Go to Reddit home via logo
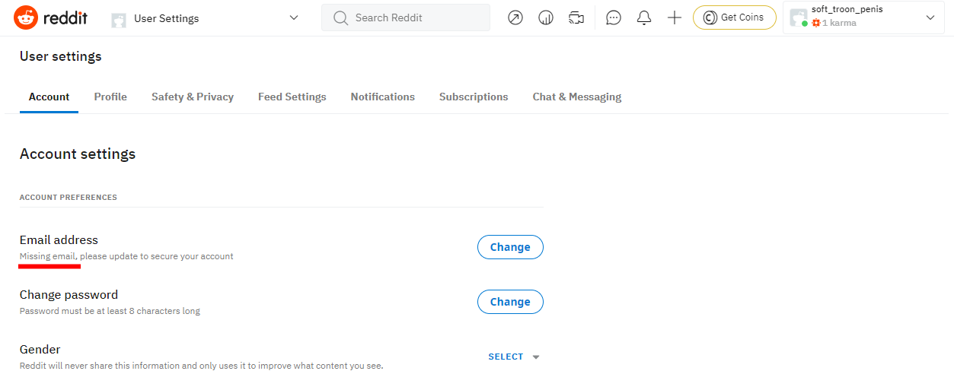Image resolution: width=954 pixels, height=390 pixels. (51, 17)
